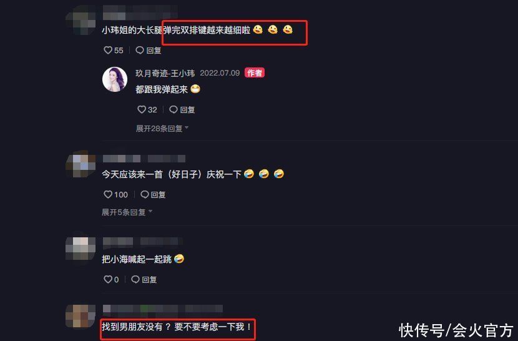Open pixelated avatar beside 好日子 comment
Image resolution: width=518 pixels, height=341 pixels.
81,164
